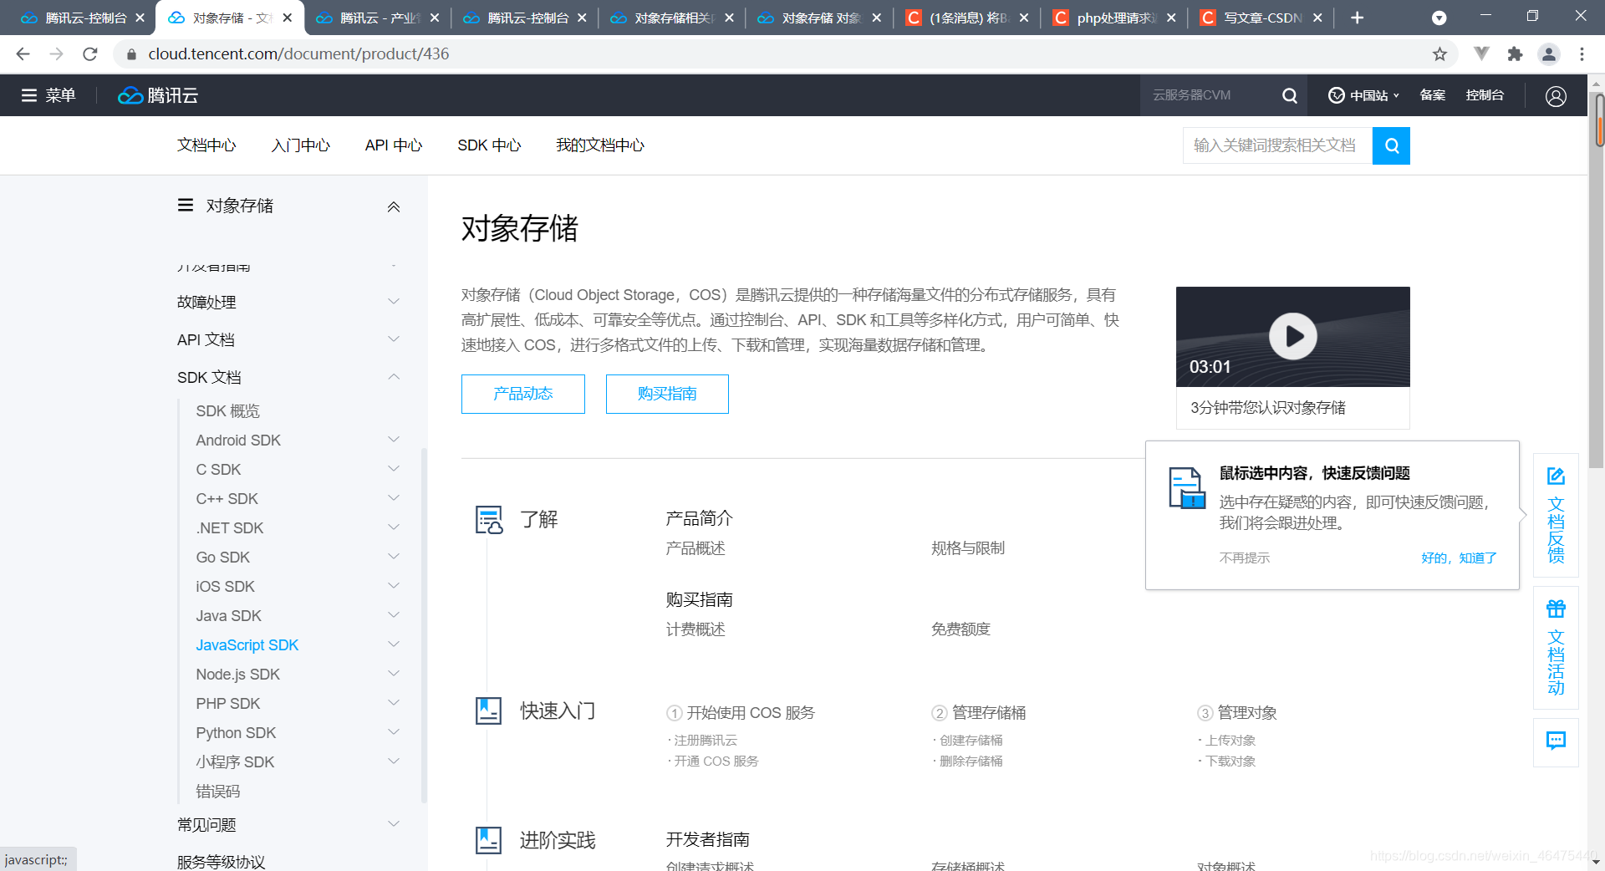This screenshot has width=1605, height=871.
Task: Open 创建存储桶 under 管理存储桶
Action: (x=971, y=741)
